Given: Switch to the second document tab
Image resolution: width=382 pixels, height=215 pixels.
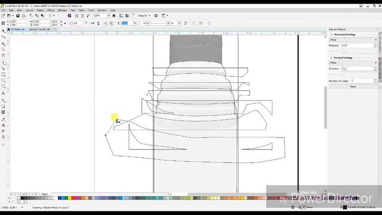Looking at the screenshot, I should (x=39, y=29).
